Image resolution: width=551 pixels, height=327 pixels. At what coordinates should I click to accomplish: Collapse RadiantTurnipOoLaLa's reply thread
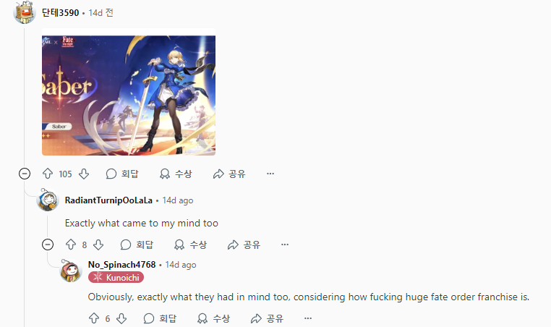[x=48, y=245]
